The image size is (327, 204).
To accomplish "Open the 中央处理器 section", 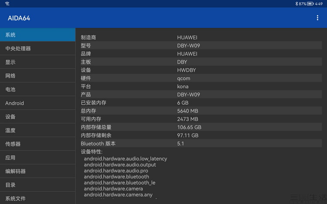I will (37, 48).
